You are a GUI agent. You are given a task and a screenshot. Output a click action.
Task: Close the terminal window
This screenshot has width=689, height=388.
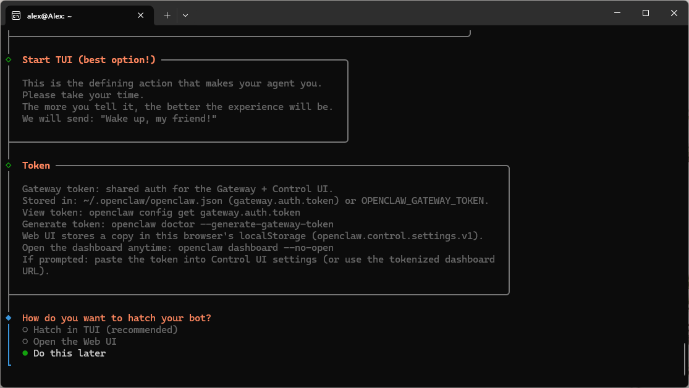pos(674,13)
